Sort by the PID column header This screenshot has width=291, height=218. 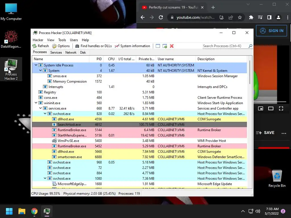coord(96,59)
